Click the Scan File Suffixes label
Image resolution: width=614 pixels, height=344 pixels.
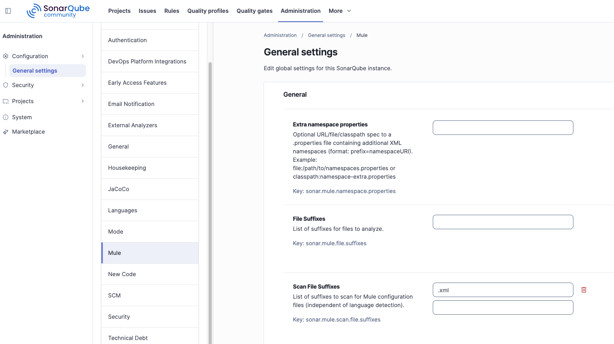pos(316,287)
